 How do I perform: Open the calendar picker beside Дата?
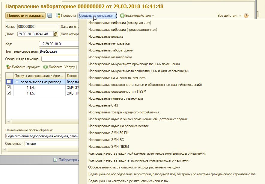[55, 34]
